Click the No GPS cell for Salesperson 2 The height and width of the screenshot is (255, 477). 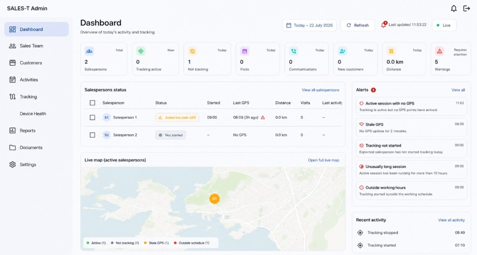240,135
